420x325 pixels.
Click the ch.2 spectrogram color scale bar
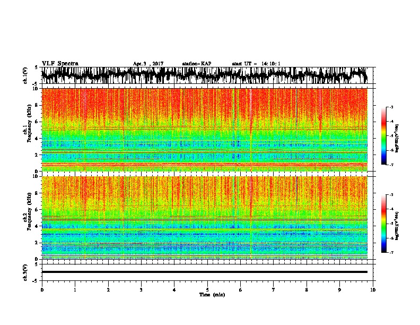[x=383, y=224]
